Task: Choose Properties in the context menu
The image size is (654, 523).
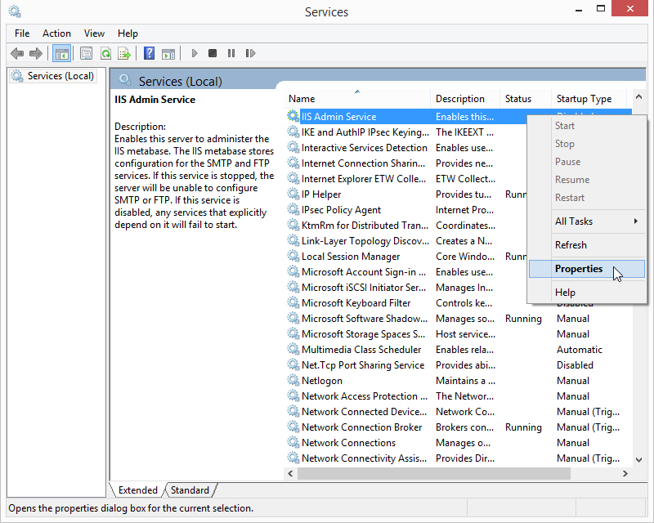Action: click(x=586, y=269)
